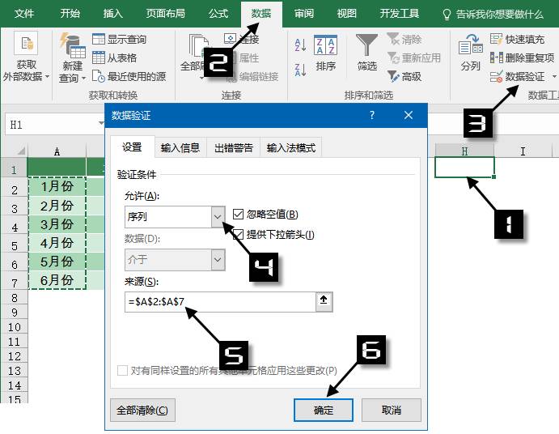This screenshot has height=434, width=559.
Task: Click the 全部清除 button
Action: [142, 410]
